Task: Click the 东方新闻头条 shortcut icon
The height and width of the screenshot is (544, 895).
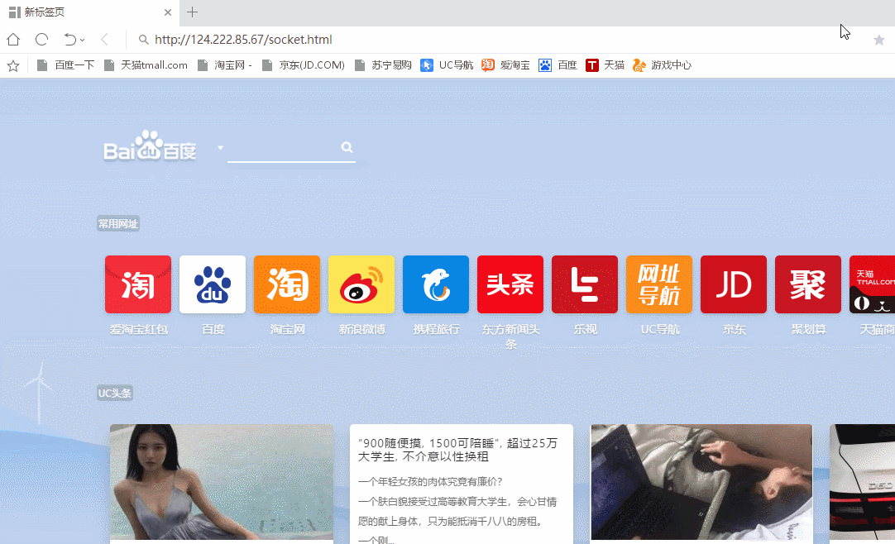Action: click(x=510, y=284)
